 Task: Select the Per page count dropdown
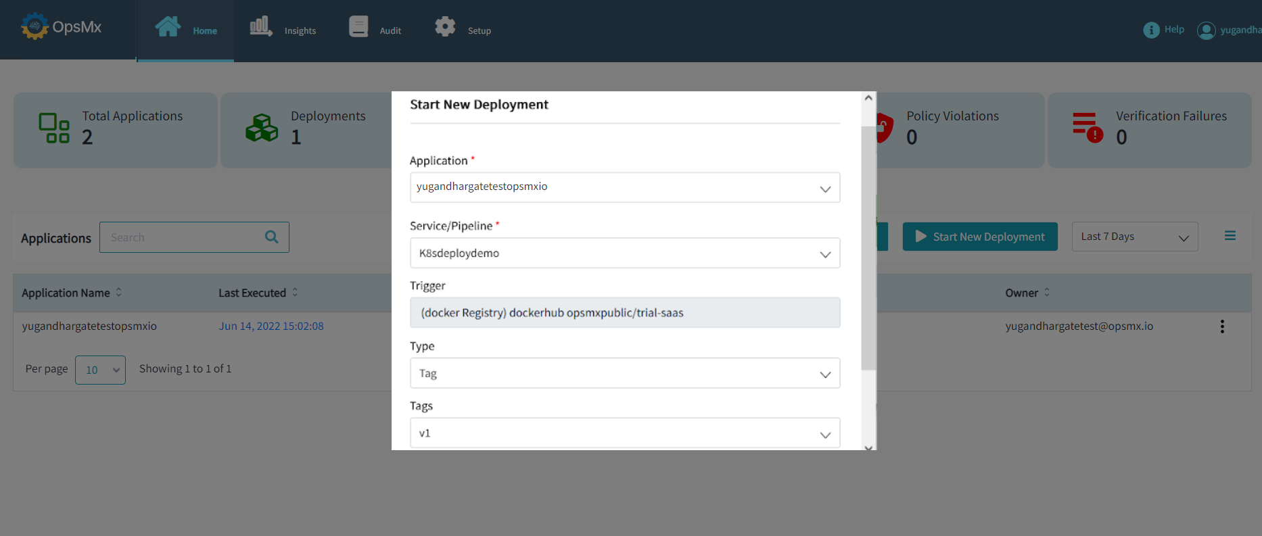pyautogui.click(x=100, y=370)
